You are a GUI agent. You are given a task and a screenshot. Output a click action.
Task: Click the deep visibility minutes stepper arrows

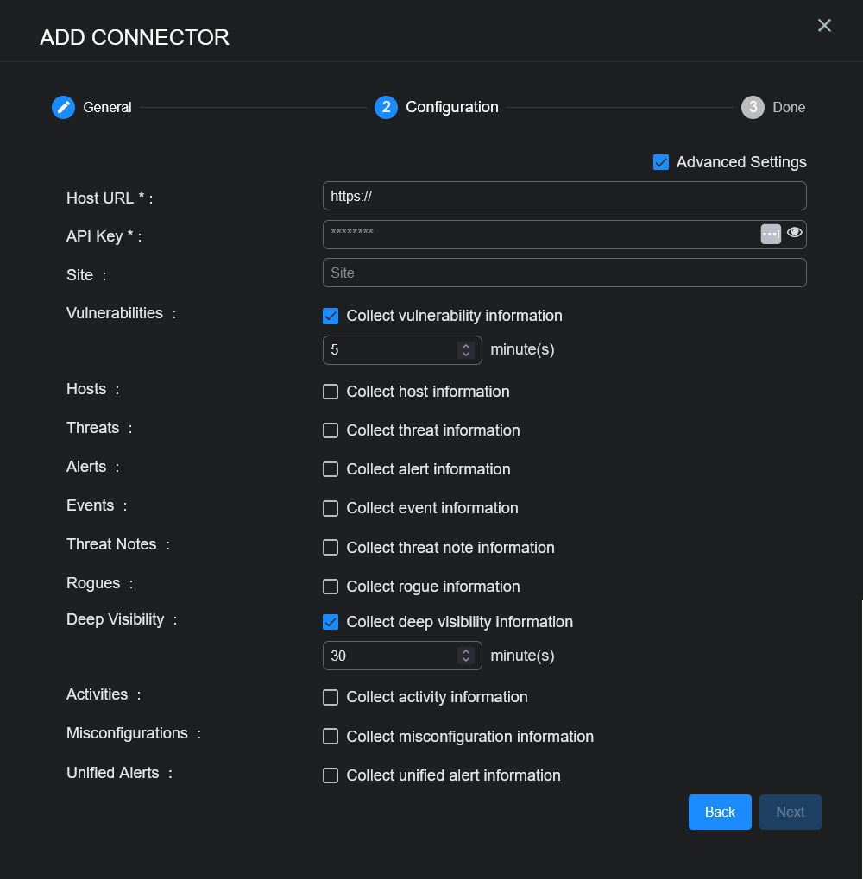pos(466,656)
